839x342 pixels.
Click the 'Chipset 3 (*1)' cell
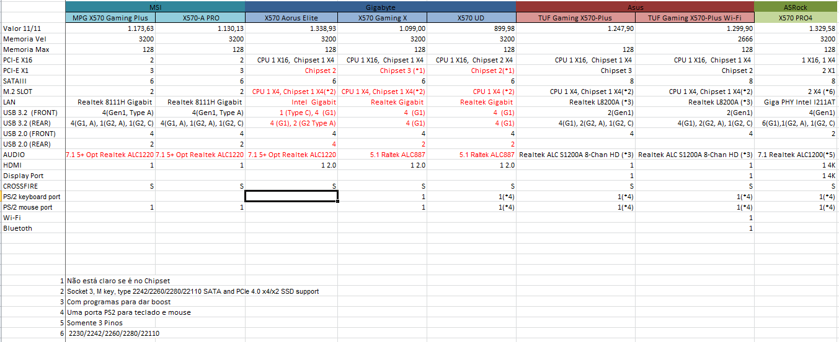coord(383,71)
